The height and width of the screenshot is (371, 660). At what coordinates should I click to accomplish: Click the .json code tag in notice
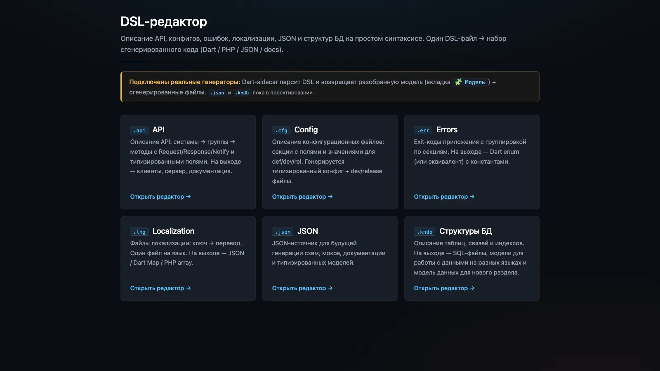(217, 93)
